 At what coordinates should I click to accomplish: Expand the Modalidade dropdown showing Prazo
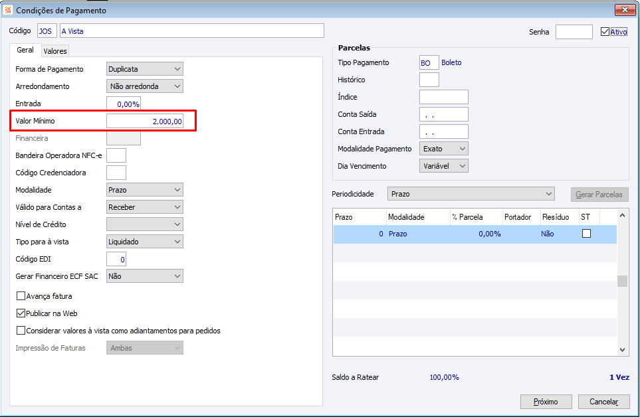(x=144, y=189)
